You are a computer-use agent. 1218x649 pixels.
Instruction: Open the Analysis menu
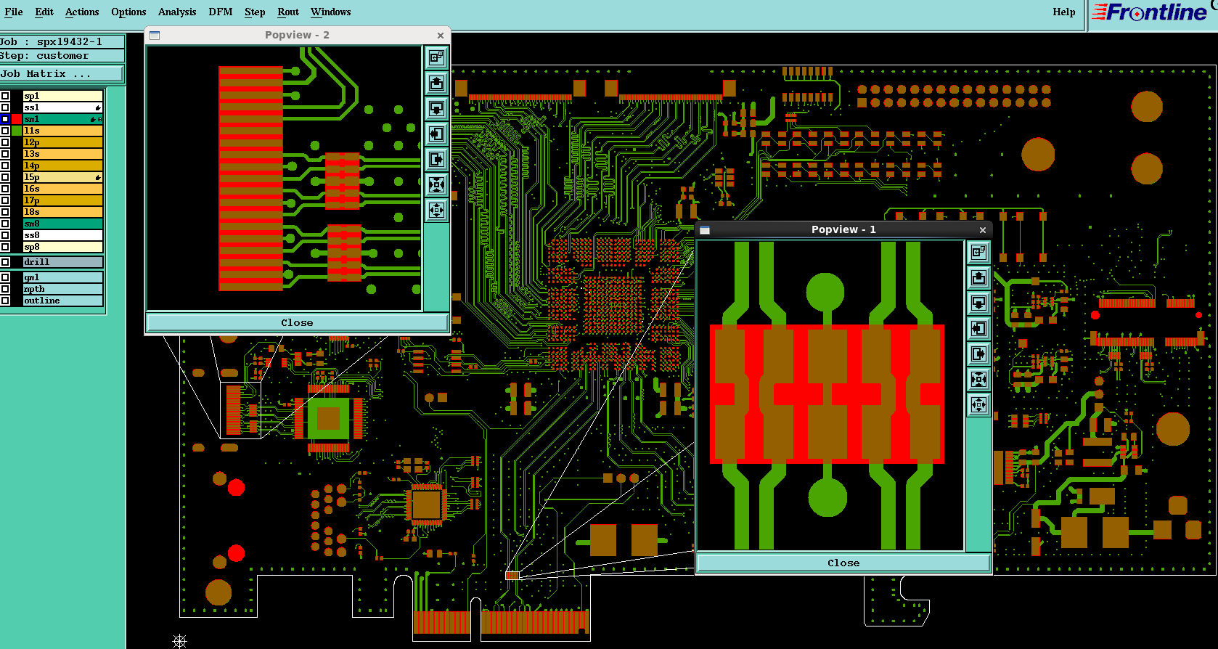177,12
